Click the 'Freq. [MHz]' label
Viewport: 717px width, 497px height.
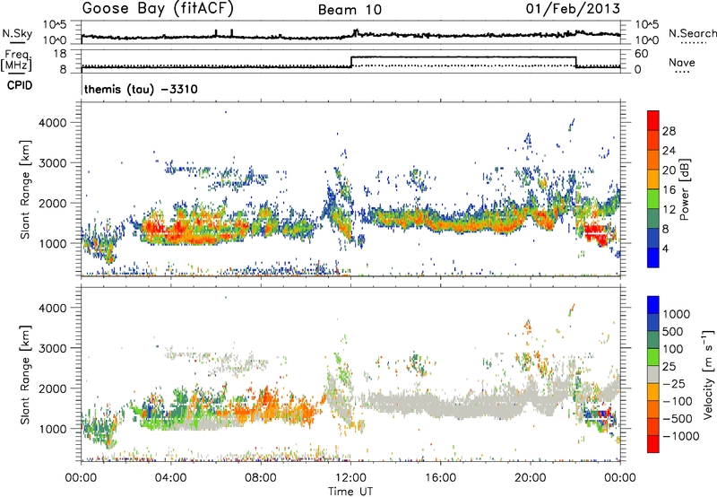[x=17, y=60]
